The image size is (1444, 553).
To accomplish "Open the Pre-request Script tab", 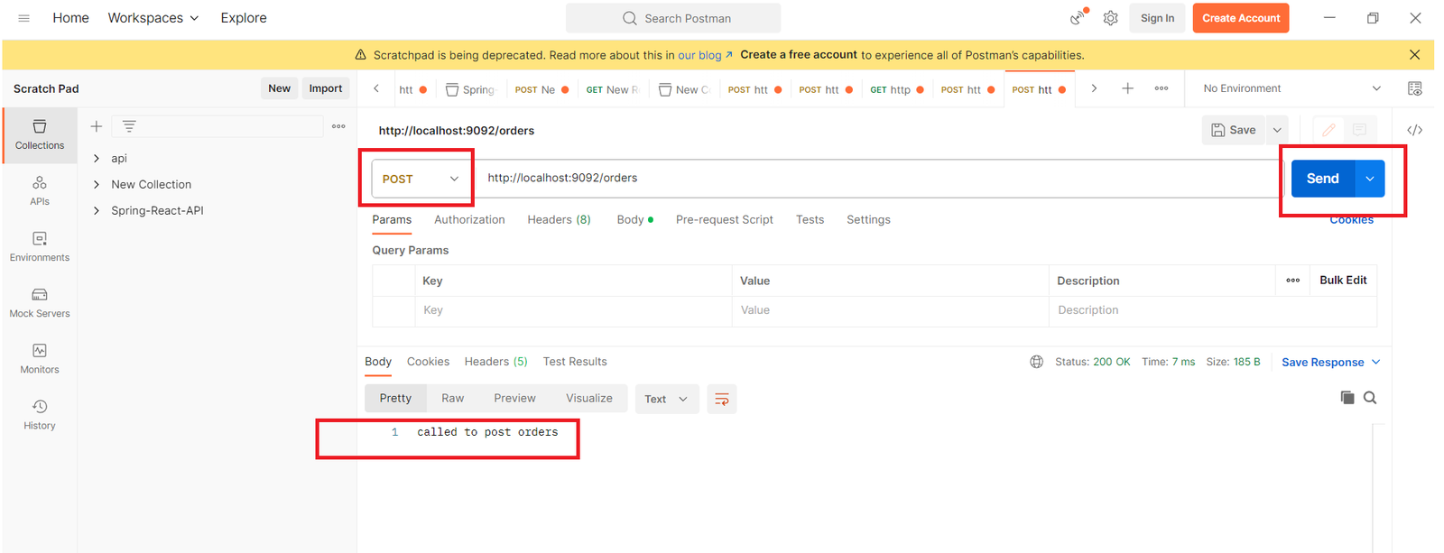I will [725, 219].
